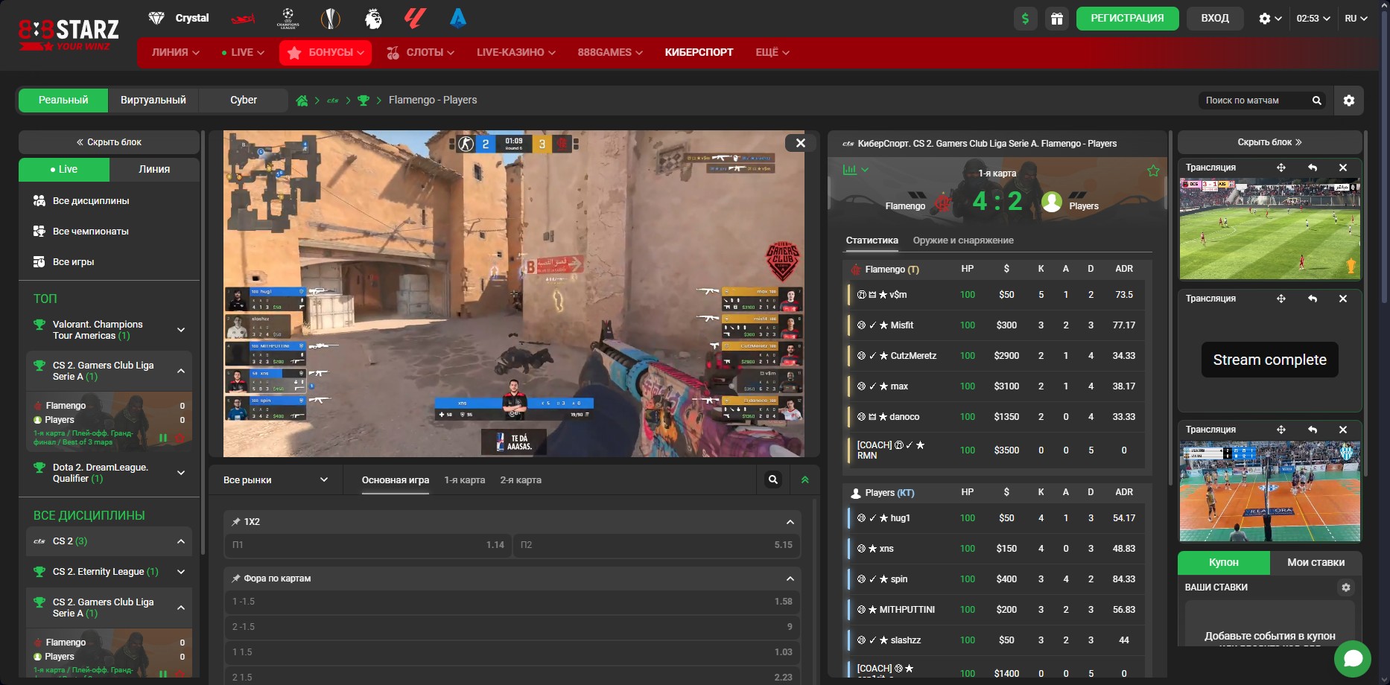Open the 888GAMES menu

pyautogui.click(x=610, y=53)
